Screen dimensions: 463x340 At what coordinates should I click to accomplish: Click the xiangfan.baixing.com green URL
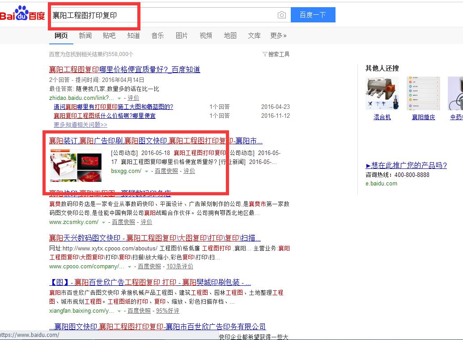81,311
